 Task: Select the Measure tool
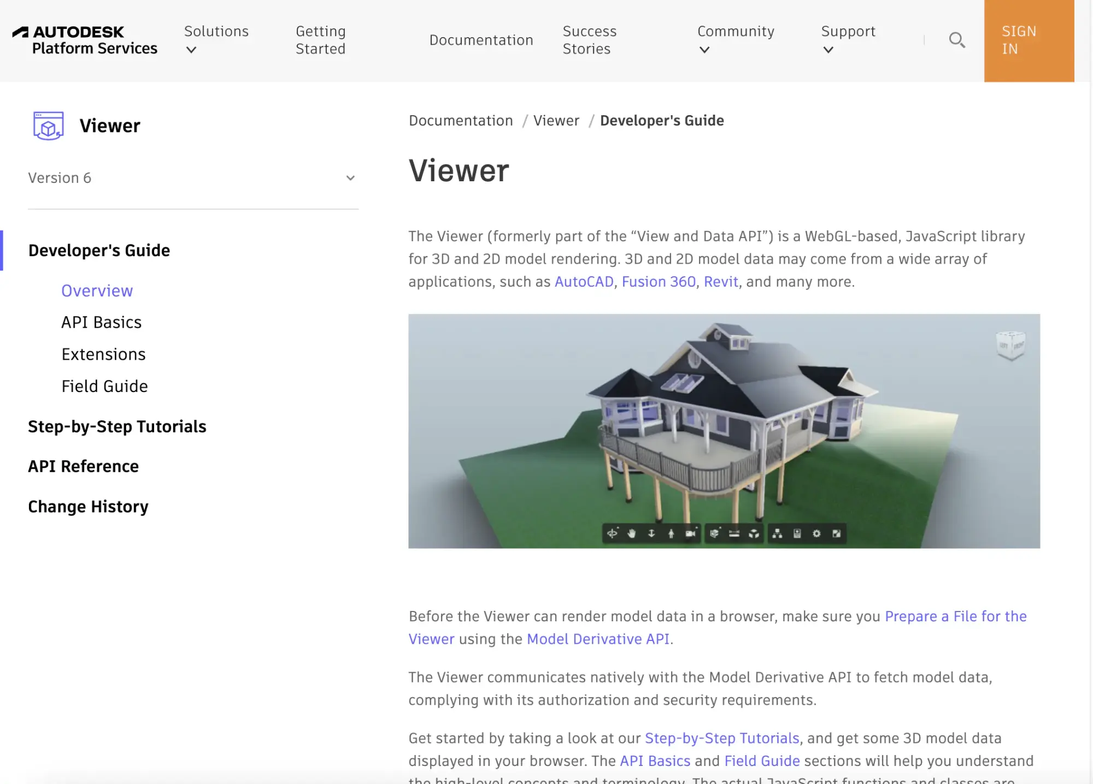[x=734, y=533]
